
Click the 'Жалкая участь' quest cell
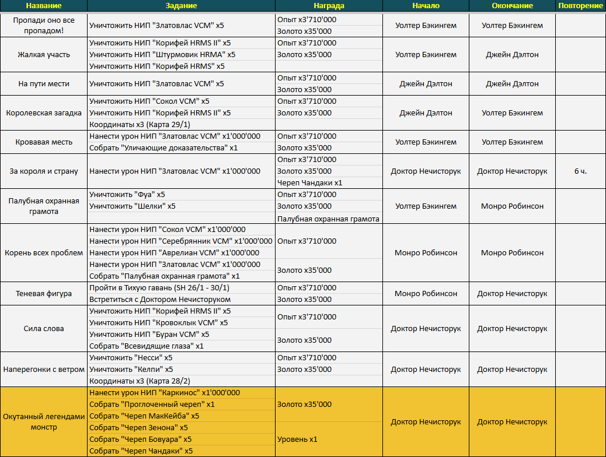pyautogui.click(x=44, y=54)
